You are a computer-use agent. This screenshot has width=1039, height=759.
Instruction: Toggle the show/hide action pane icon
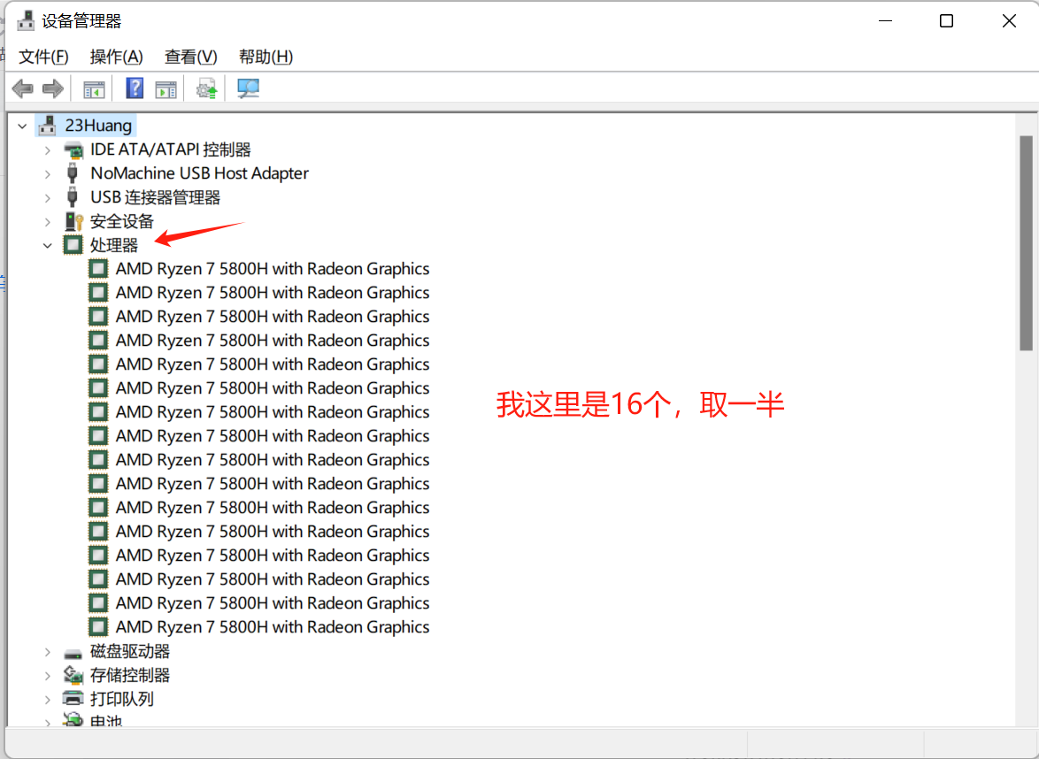[x=165, y=88]
